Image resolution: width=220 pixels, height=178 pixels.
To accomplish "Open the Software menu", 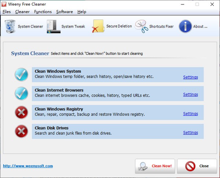I will pyautogui.click(x=65, y=12).
